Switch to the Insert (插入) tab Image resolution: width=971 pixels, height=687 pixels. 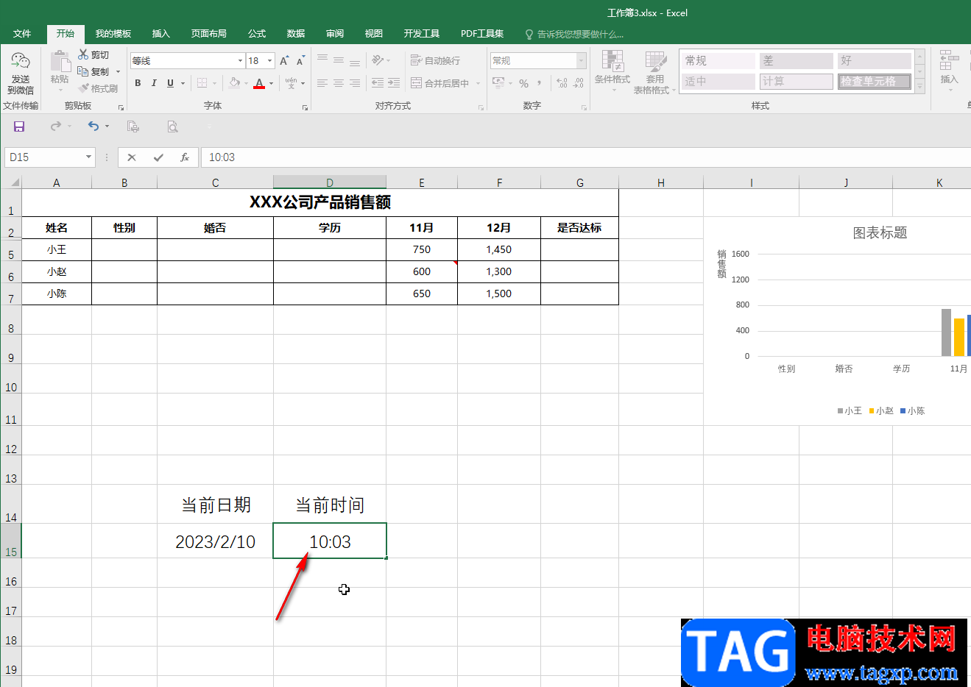coord(160,34)
